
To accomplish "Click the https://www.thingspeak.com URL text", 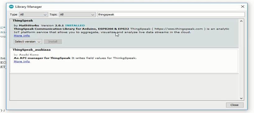I will (178, 29).
